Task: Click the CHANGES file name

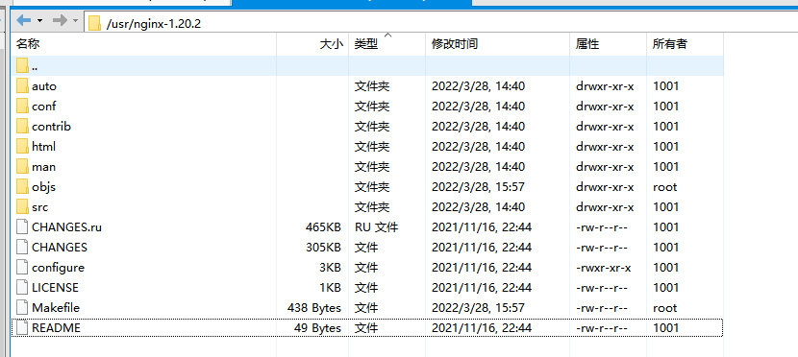Action: click(x=59, y=248)
